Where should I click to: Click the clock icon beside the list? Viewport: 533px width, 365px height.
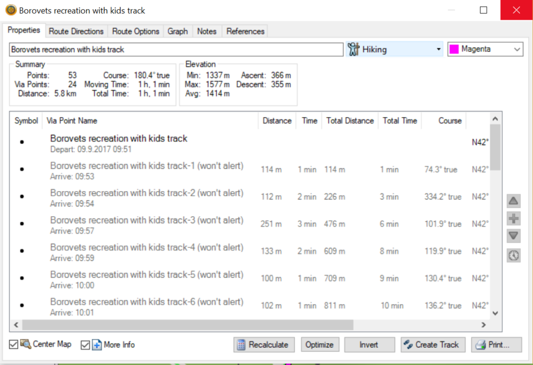tap(513, 256)
